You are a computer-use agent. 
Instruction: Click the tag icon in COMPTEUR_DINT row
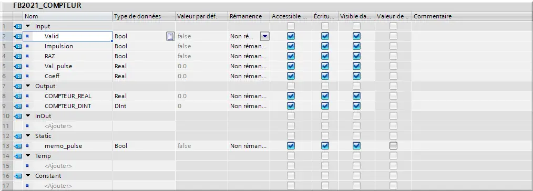18,106
